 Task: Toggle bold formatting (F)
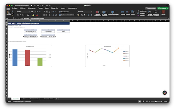[x=18, y=15]
